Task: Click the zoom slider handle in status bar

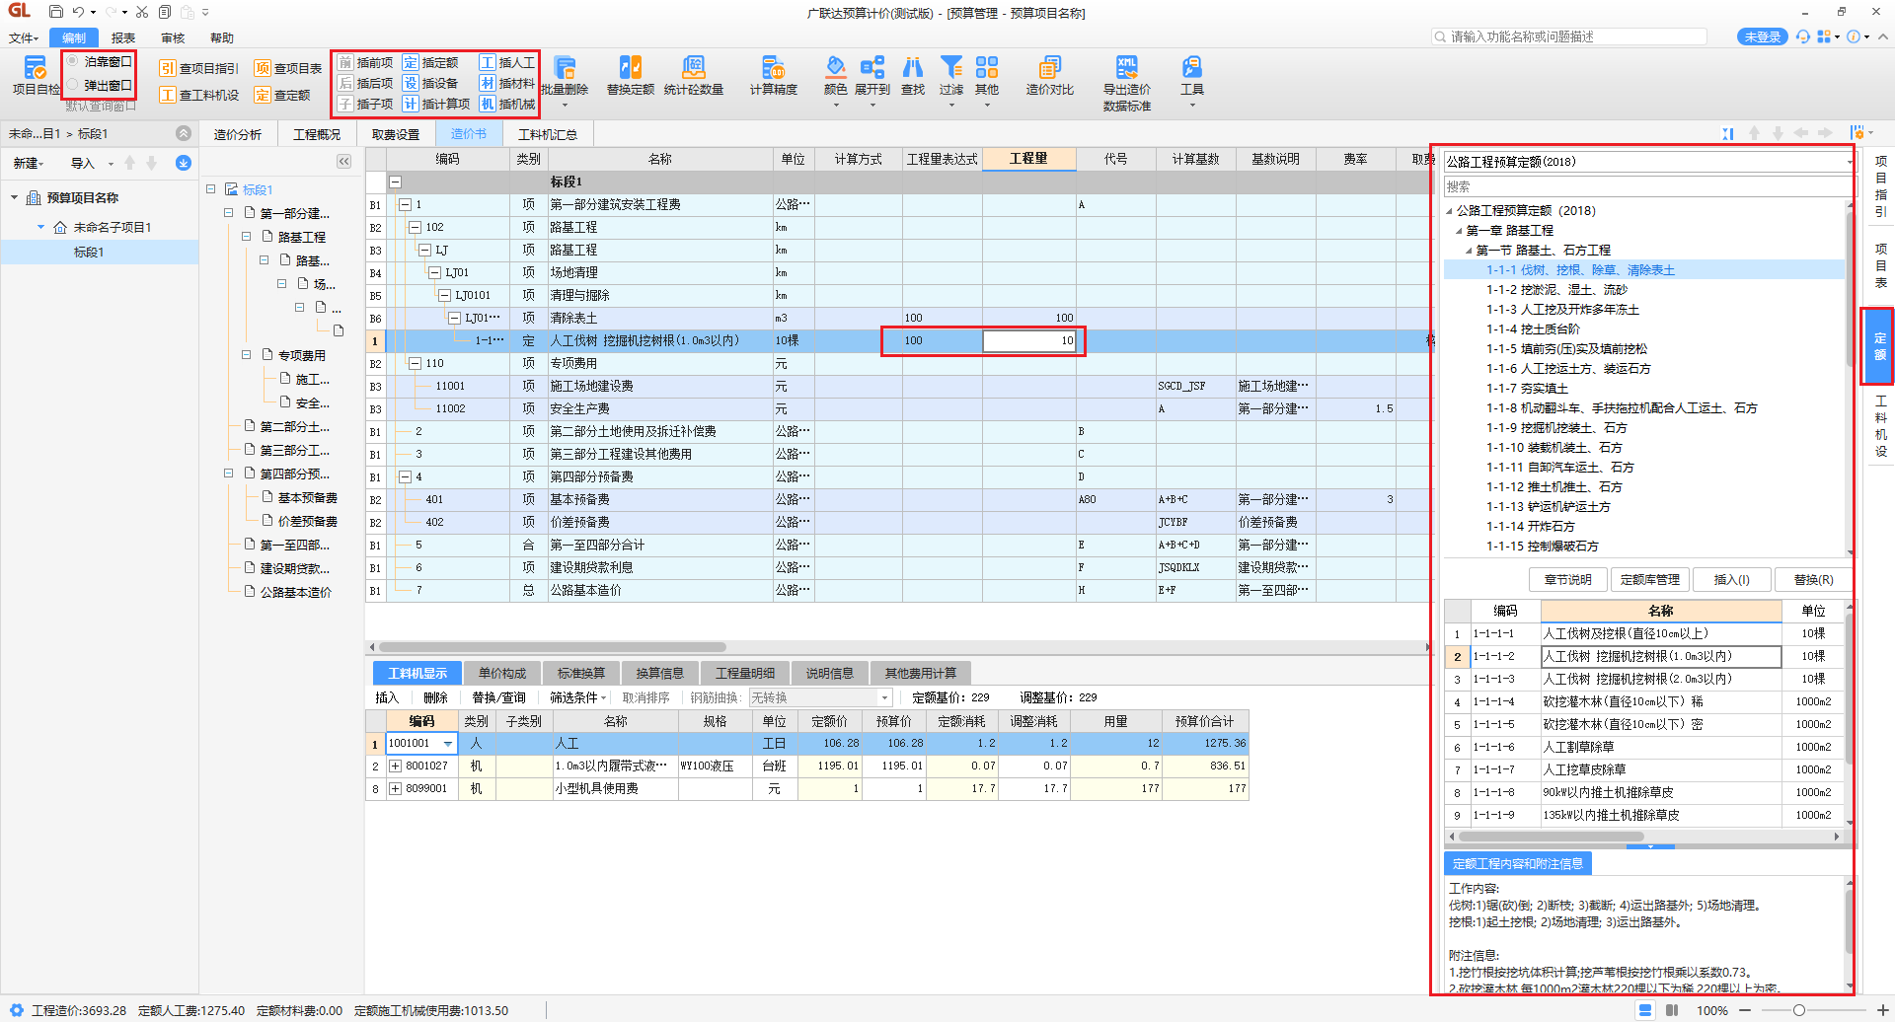Action: point(1799,1010)
